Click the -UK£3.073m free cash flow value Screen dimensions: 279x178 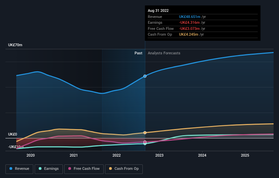pos(189,29)
